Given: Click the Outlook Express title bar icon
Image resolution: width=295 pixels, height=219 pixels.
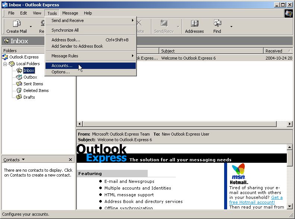Looking at the screenshot, I should click(5, 5).
